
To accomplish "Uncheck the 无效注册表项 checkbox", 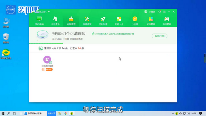I will (x=51, y=63).
